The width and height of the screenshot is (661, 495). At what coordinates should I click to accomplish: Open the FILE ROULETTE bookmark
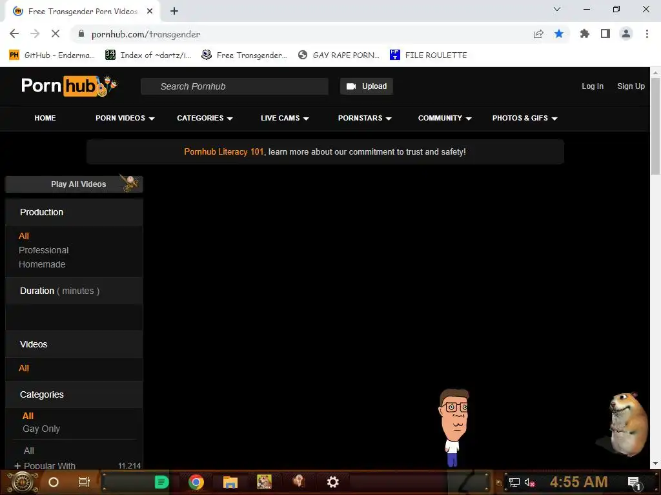[429, 55]
